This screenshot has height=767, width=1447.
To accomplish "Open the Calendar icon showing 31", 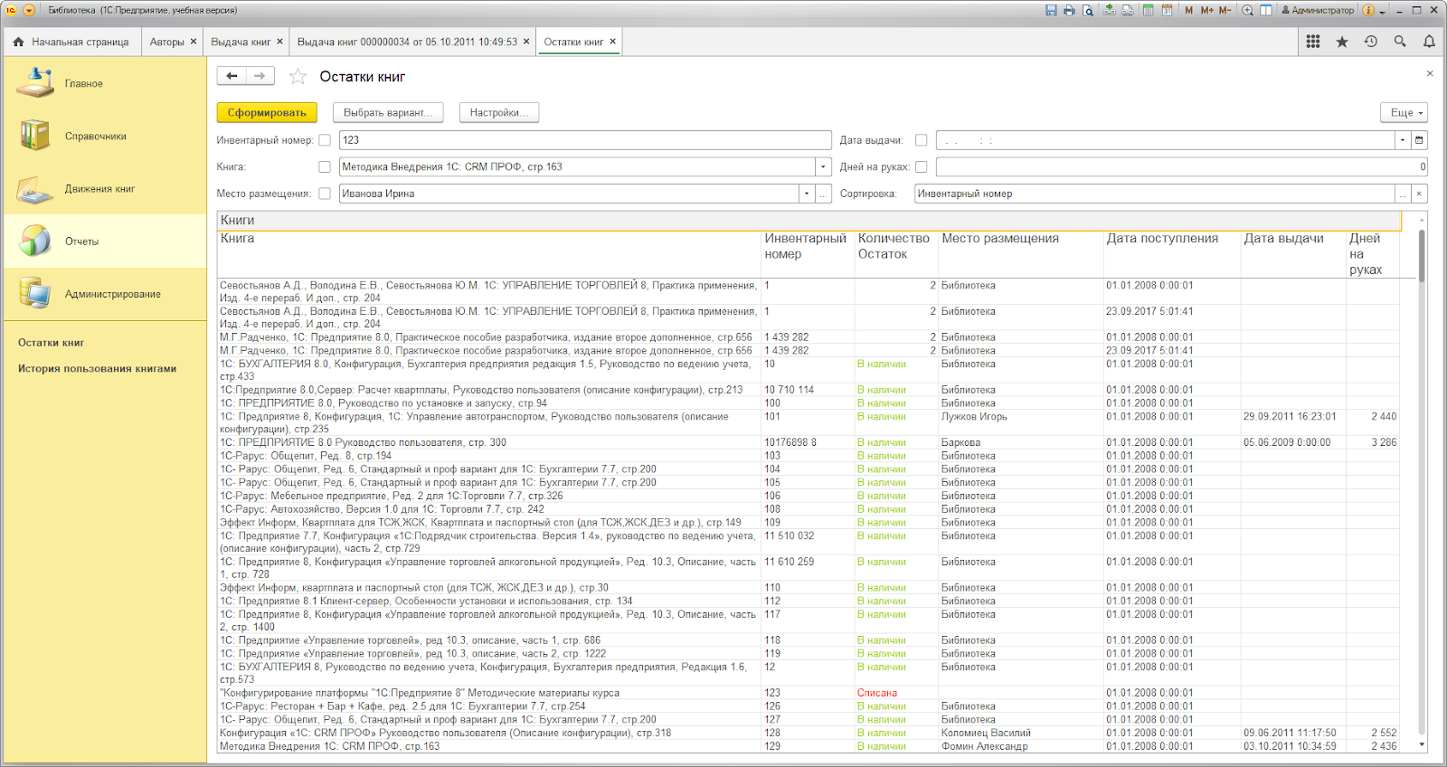I will tap(1167, 10).
